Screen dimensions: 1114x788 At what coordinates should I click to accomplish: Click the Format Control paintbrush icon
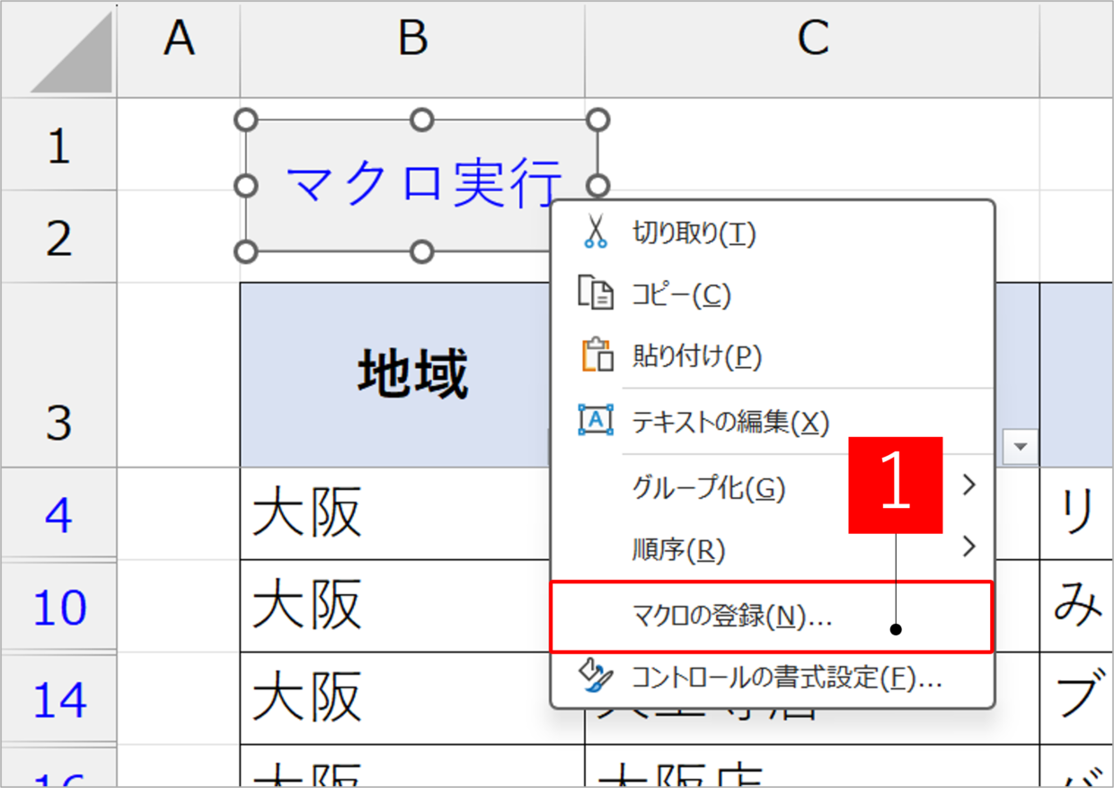[x=597, y=676]
